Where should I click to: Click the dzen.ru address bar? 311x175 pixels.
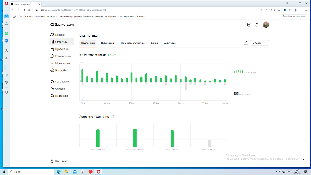point(73,10)
